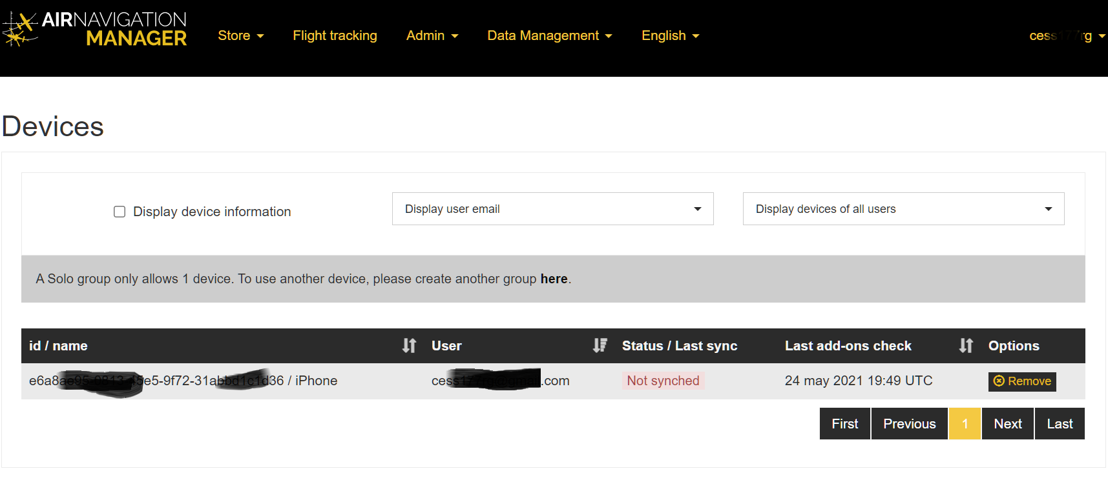Remove the iPhone device
This screenshot has width=1108, height=491.
[1022, 381]
